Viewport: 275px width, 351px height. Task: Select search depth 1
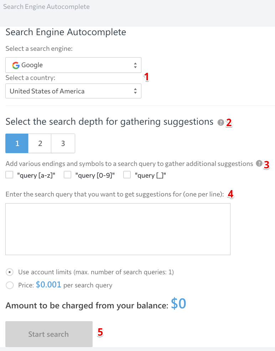coord(17,143)
